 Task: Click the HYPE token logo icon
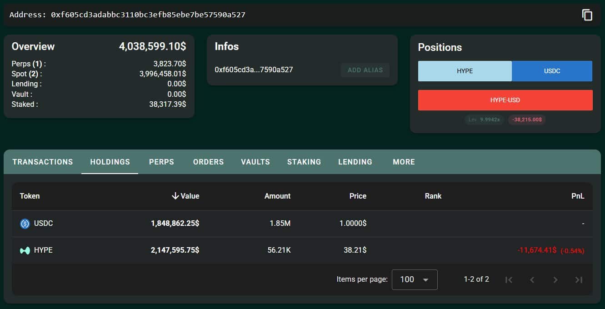[25, 250]
